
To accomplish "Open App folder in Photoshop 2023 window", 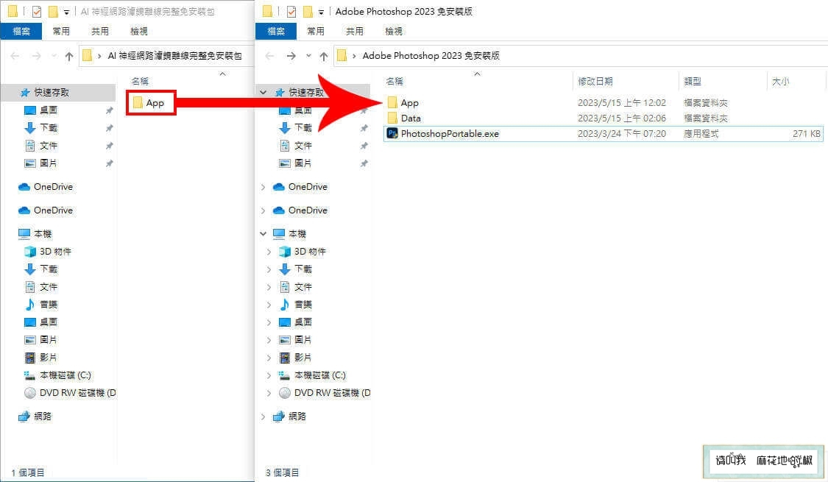I will tap(403, 103).
